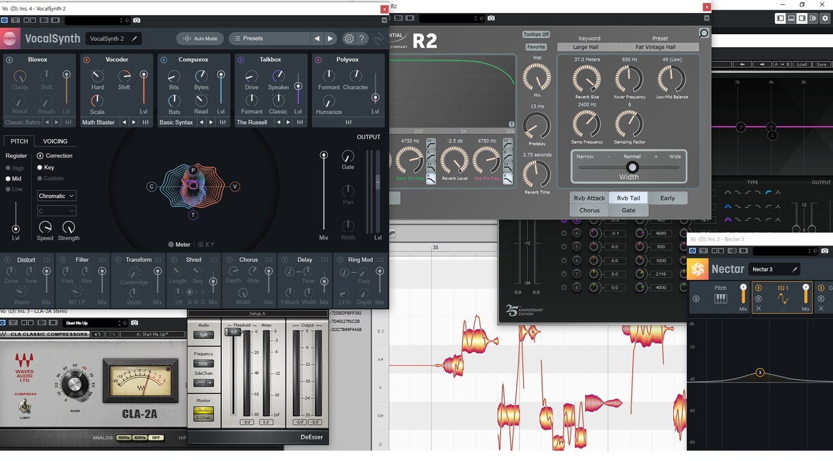Viewport: 833px width, 461px height.
Task: Open the Chromatic scale dropdown
Action: click(56, 196)
